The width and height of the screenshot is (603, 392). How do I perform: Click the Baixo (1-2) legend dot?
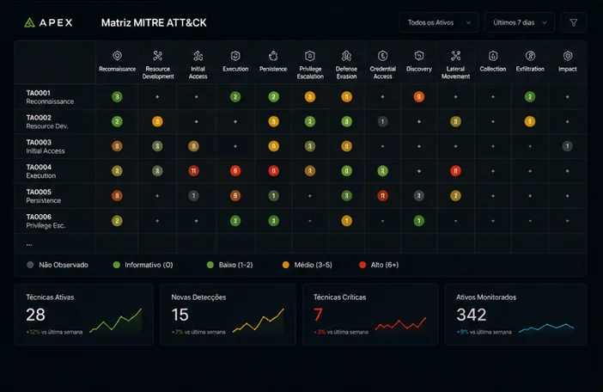tap(210, 265)
